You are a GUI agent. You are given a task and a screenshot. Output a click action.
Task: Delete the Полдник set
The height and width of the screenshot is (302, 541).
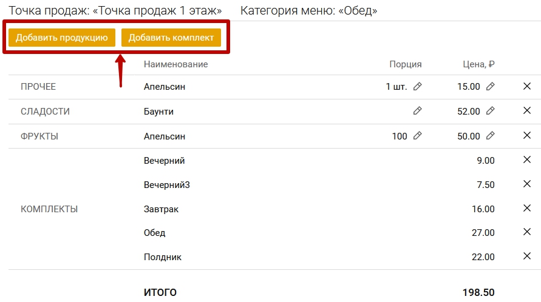point(527,256)
